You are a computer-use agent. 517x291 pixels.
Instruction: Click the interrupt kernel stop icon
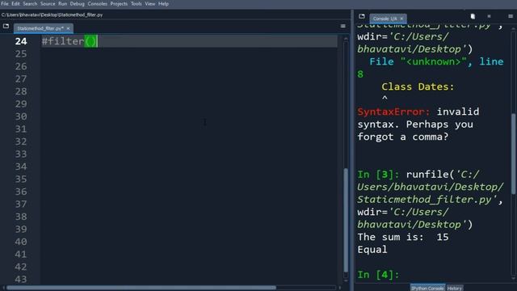[489, 16]
